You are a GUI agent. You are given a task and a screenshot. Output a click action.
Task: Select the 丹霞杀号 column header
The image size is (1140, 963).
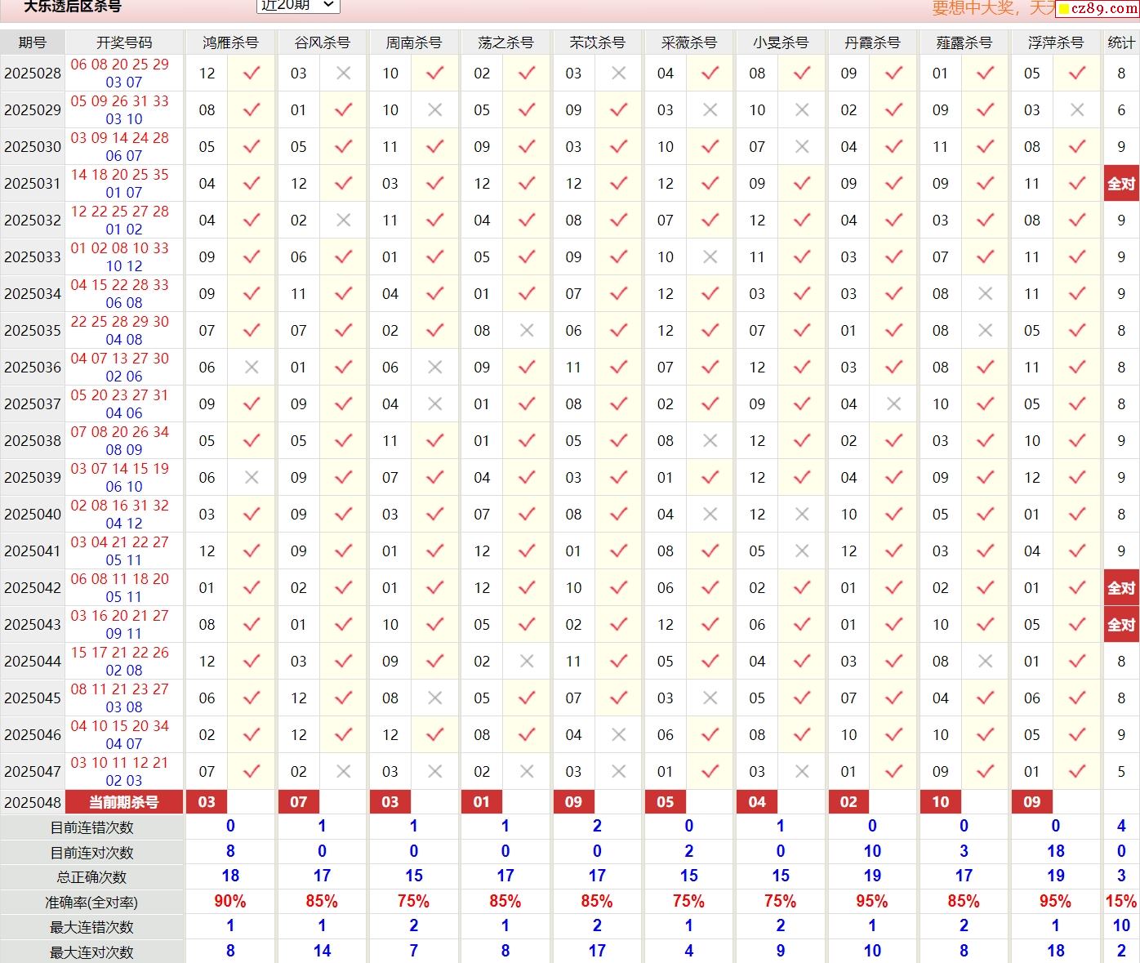[x=872, y=42]
